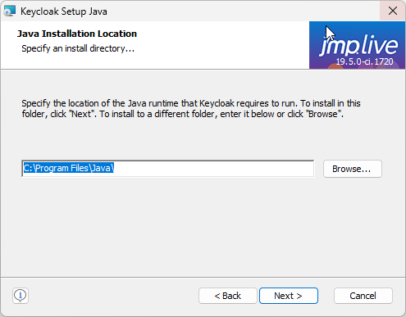Click the jmp live 19.5.0 banner image

point(357,45)
